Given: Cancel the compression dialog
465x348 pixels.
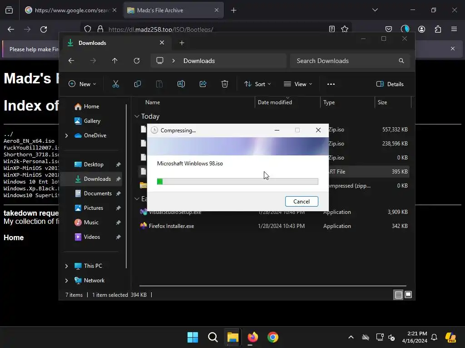Looking at the screenshot, I should click(x=302, y=202).
